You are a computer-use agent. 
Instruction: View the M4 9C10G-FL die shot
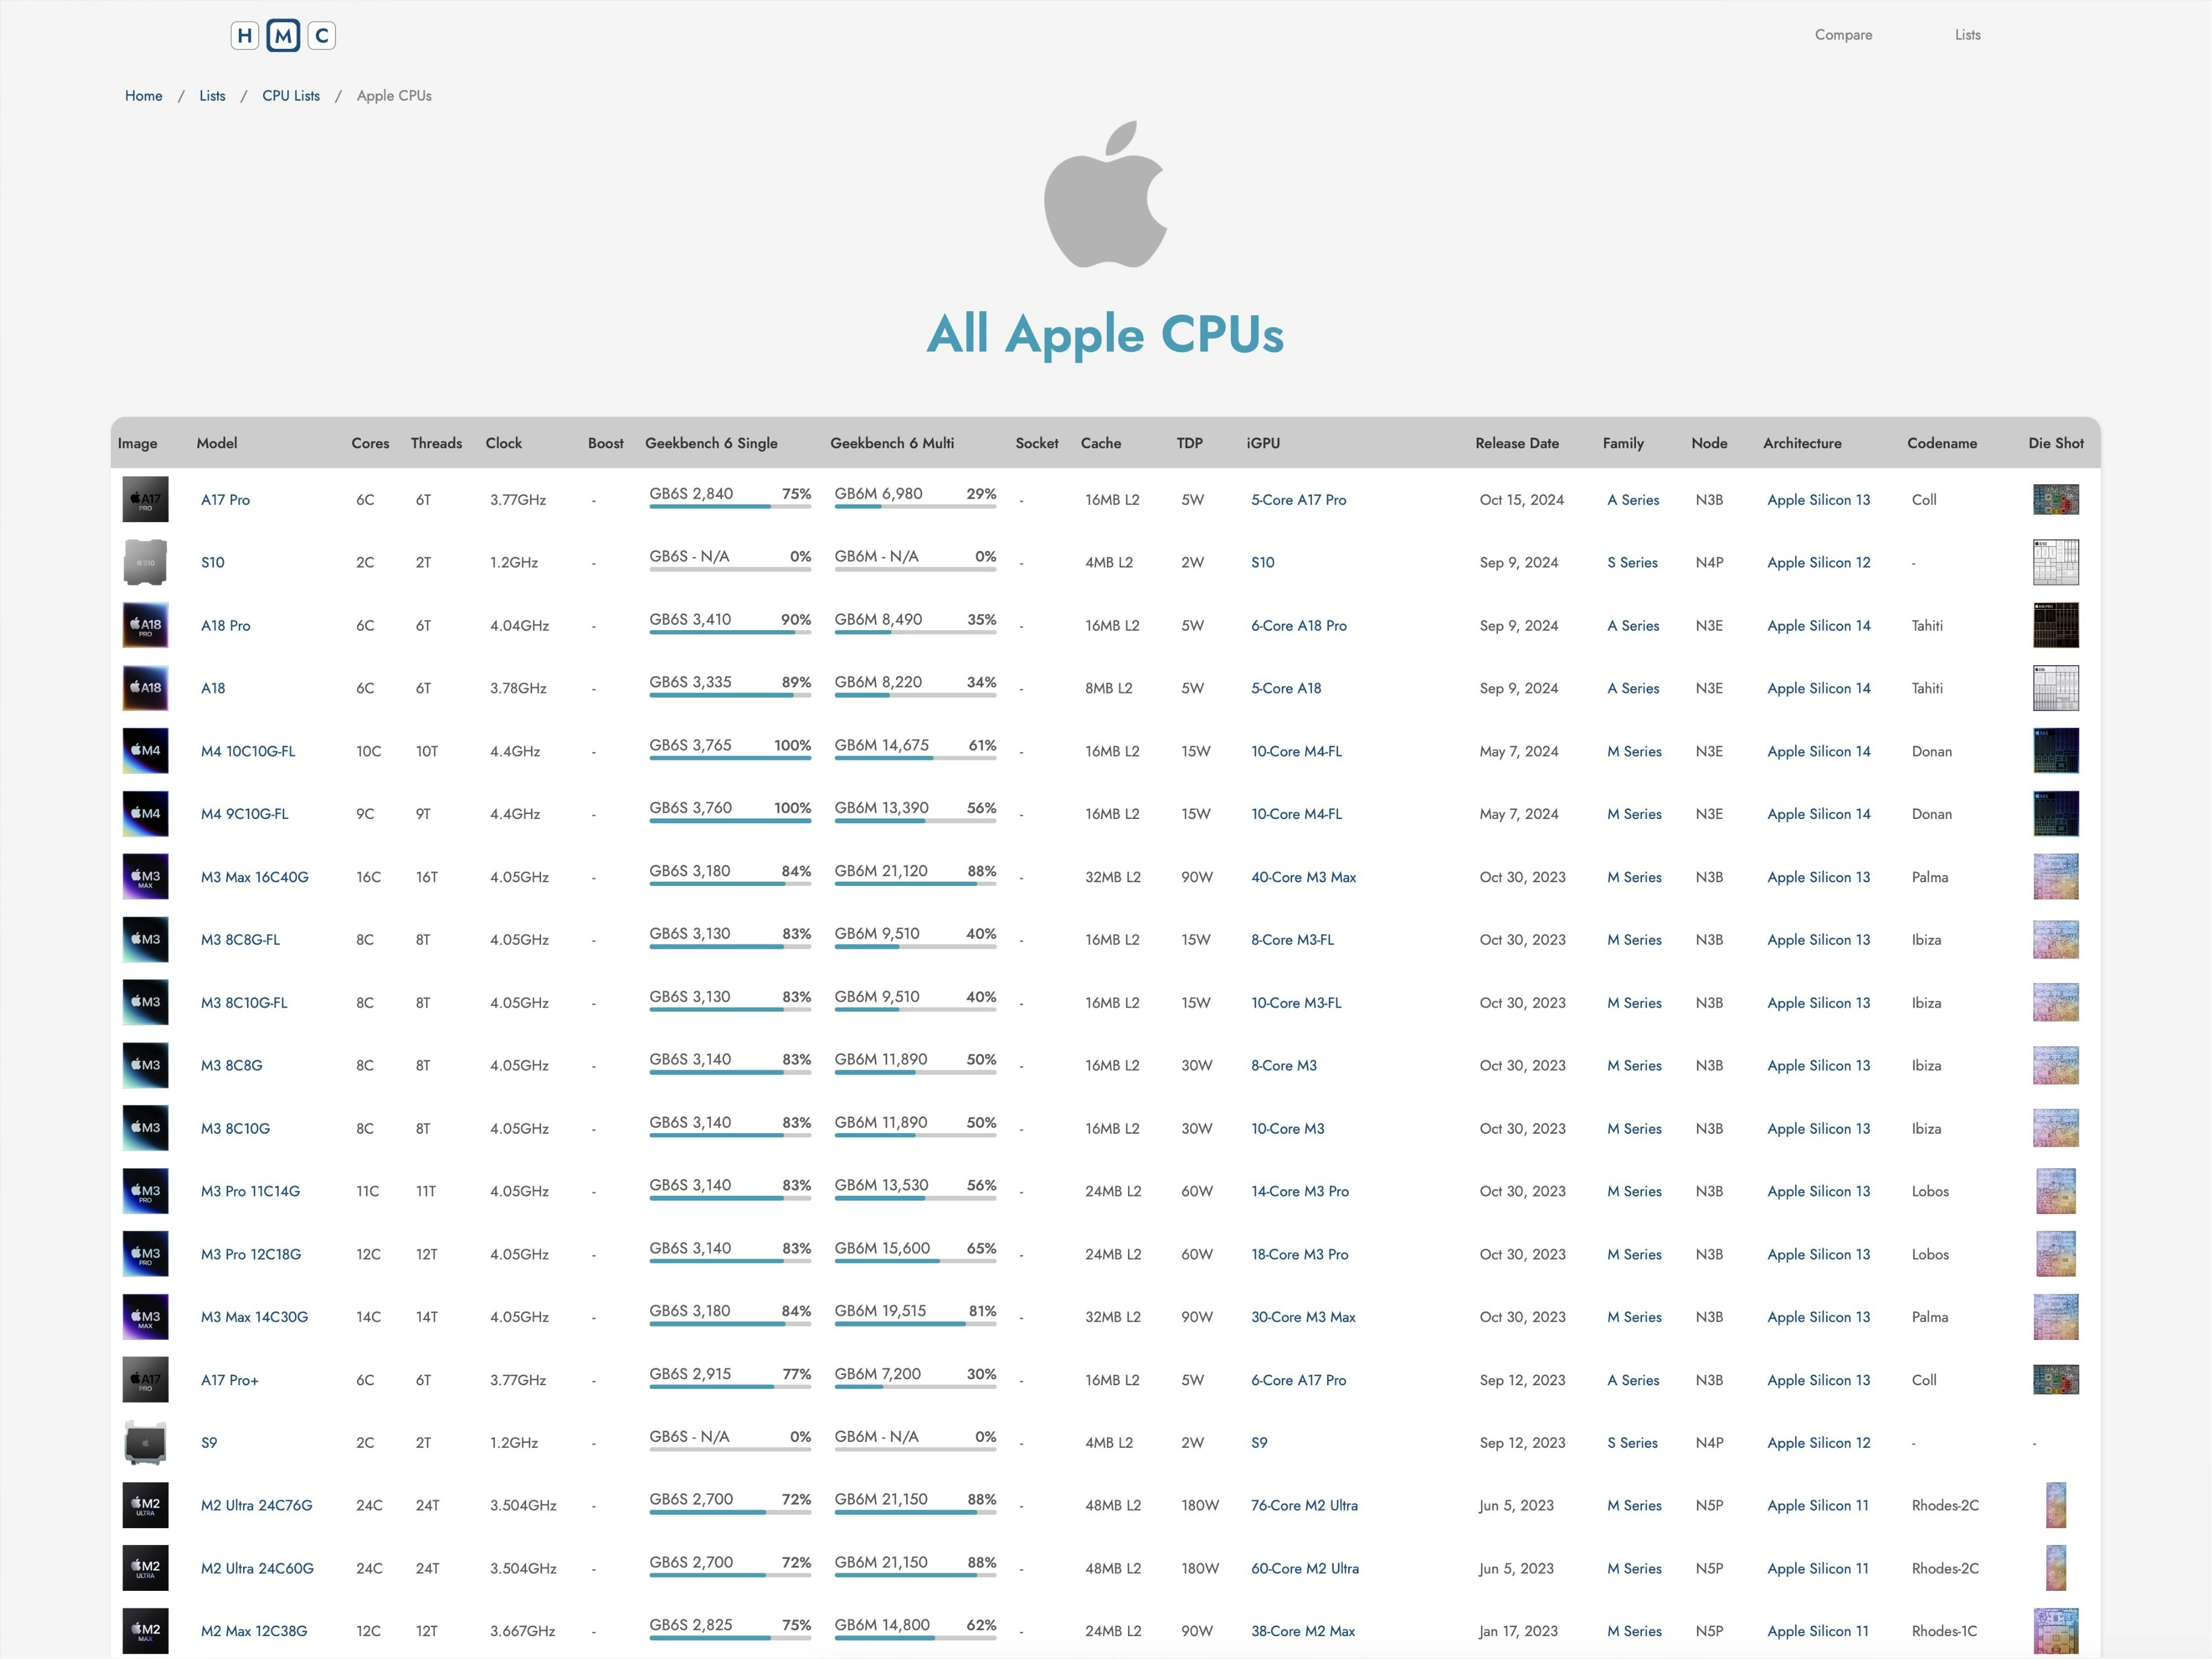coord(2056,814)
